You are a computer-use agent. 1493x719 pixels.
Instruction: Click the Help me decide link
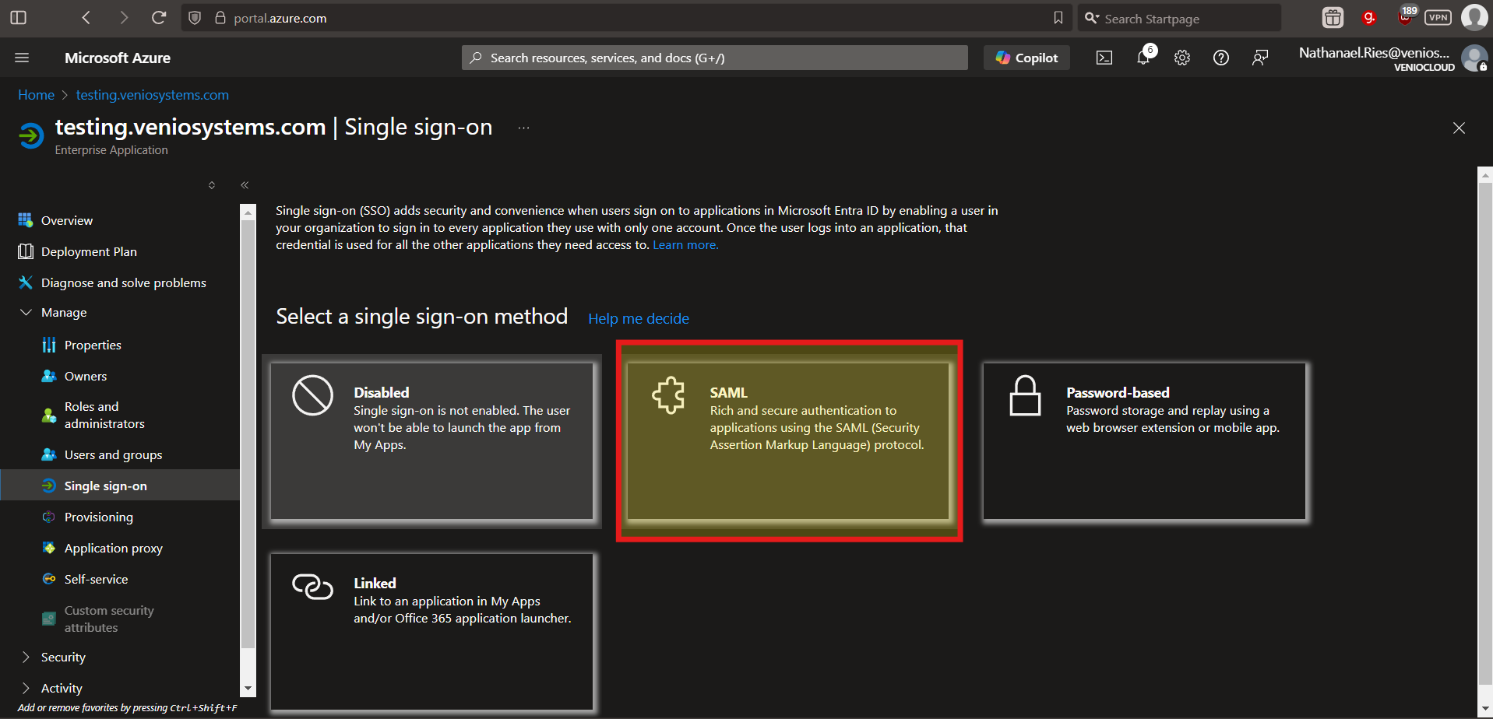(639, 318)
